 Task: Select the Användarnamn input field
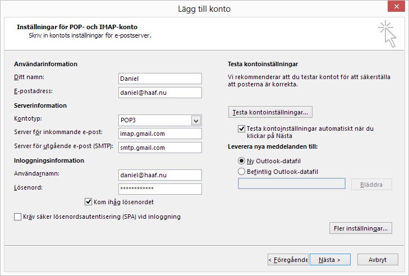[160, 175]
